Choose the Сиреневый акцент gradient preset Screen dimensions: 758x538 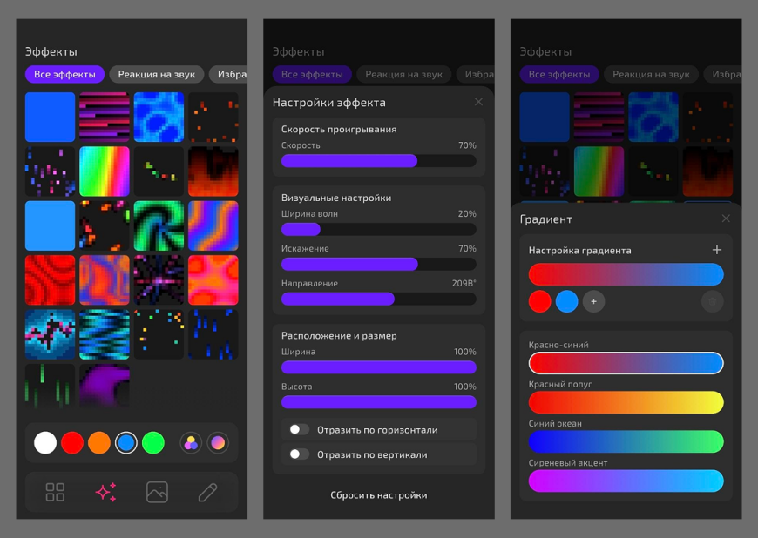click(626, 481)
